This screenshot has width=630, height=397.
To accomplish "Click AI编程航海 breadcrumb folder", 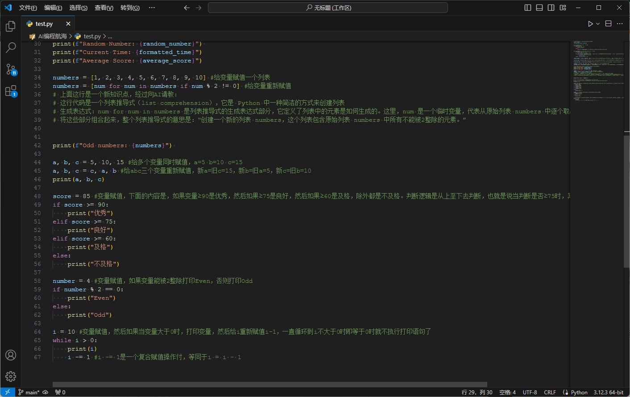I will pos(52,37).
